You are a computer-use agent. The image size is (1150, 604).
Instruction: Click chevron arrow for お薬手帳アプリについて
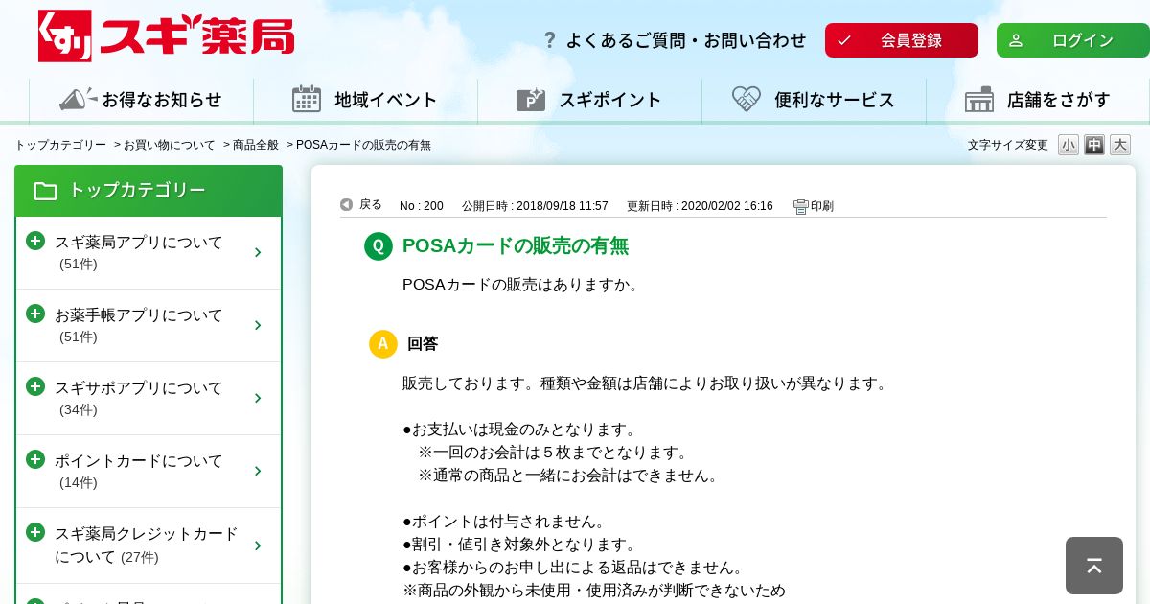point(258,325)
